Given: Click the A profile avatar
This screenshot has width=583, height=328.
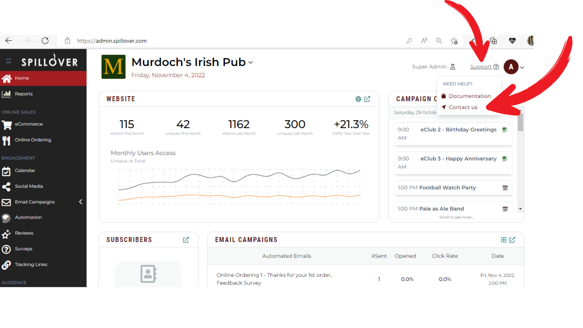Looking at the screenshot, I should [x=511, y=67].
